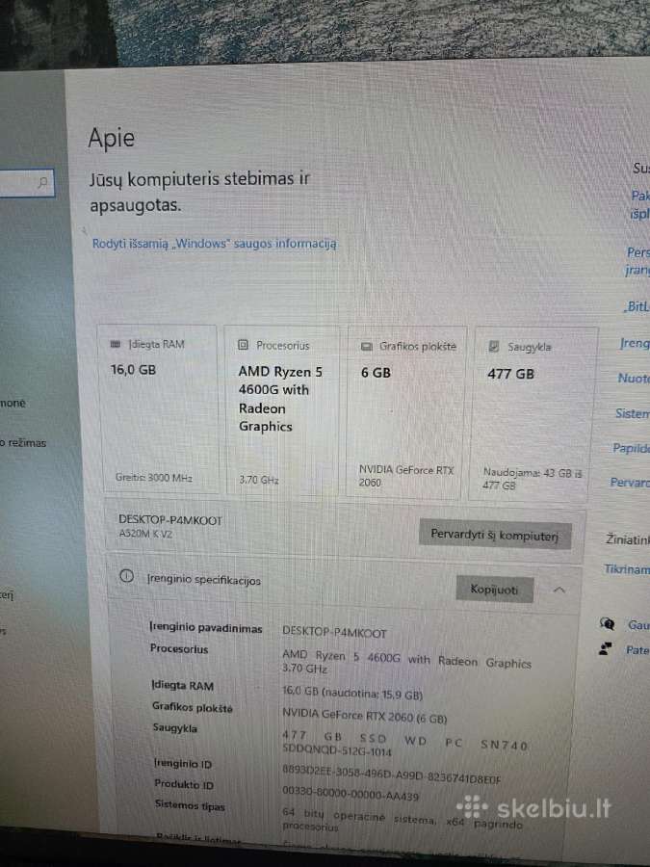The height and width of the screenshot is (867, 650).
Task: Click the search magnifier icon in sidebar
Action: tap(43, 182)
